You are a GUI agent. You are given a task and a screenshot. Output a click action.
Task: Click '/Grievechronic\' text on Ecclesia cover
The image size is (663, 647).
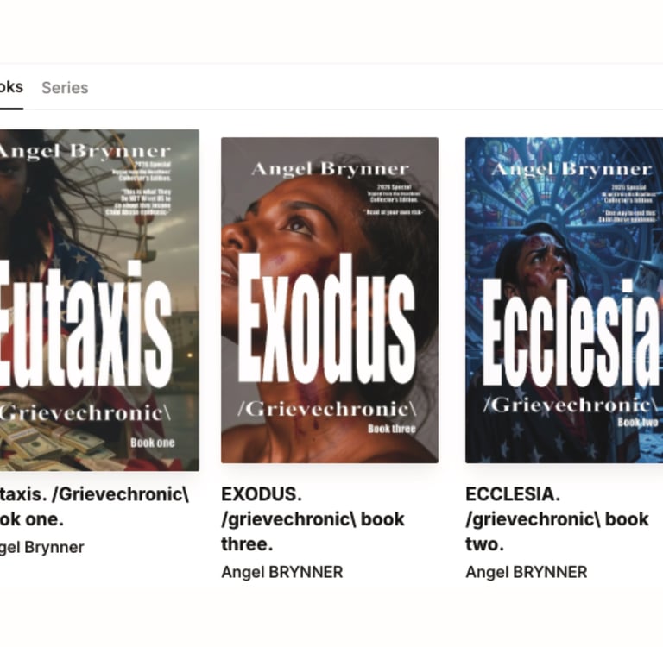pos(570,405)
